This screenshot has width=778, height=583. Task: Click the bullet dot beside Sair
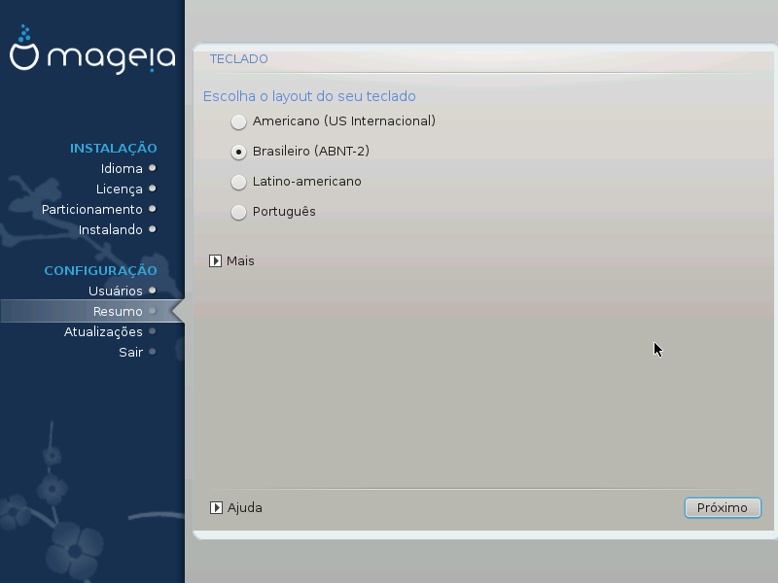click(x=153, y=352)
